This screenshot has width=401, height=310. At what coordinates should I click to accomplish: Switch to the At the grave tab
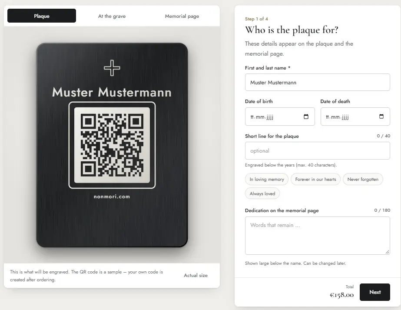[x=112, y=16]
